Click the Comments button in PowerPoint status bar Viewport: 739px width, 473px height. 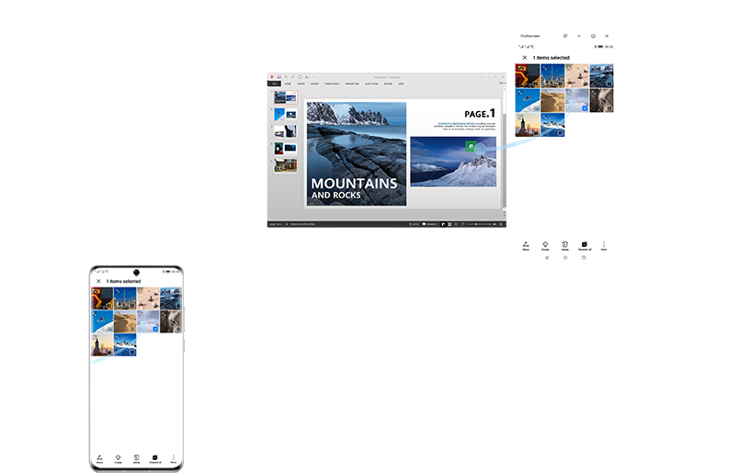point(430,224)
